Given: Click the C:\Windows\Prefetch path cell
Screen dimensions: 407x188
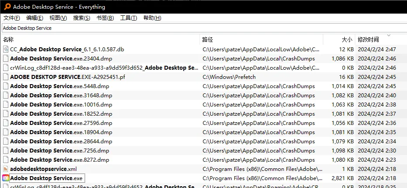Looking at the screenshot, I should coord(229,77).
